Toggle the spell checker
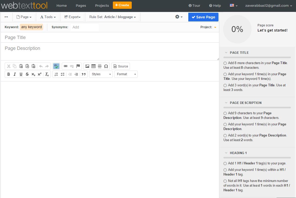This screenshot has width=296, height=198. tap(56, 66)
